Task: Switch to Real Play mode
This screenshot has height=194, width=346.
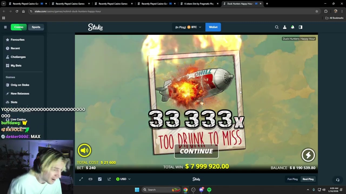Action: point(308,179)
